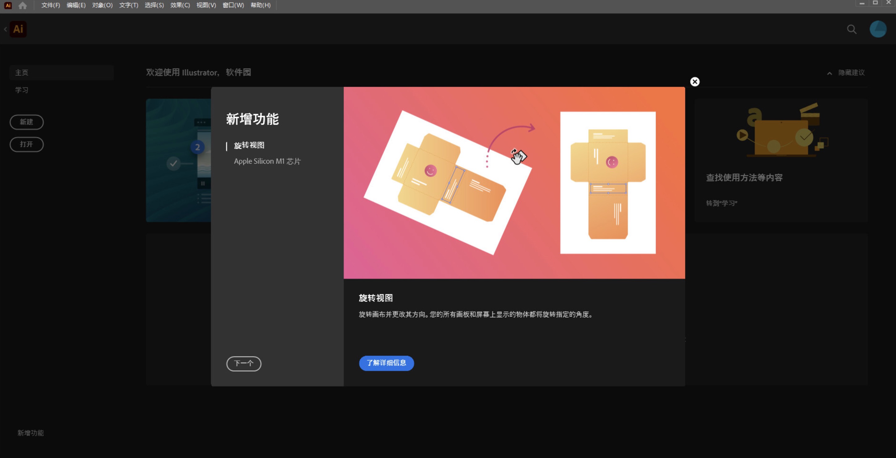This screenshot has width=896, height=458.
Task: Click the 下一个 button
Action: pos(243,363)
